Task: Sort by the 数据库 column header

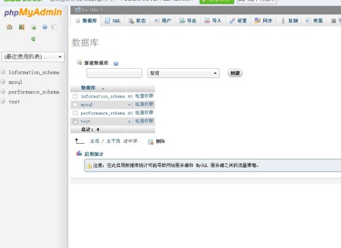Action: click(88, 88)
